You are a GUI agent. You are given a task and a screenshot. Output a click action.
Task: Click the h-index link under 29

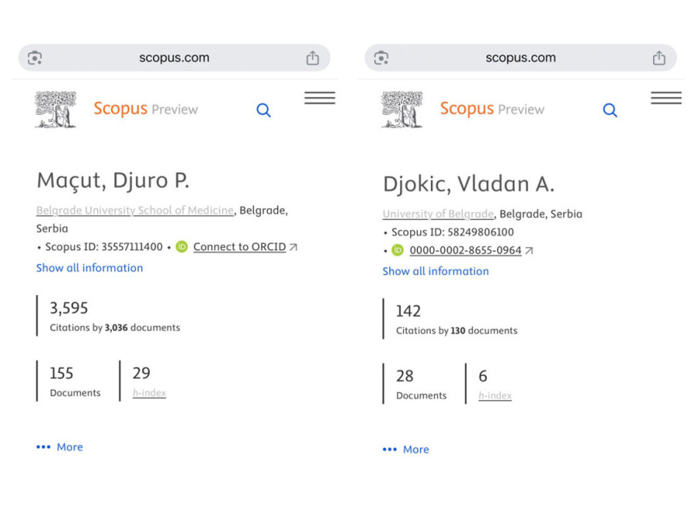click(x=149, y=393)
